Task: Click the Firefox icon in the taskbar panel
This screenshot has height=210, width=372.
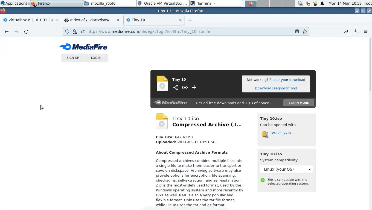Action: (251, 4)
